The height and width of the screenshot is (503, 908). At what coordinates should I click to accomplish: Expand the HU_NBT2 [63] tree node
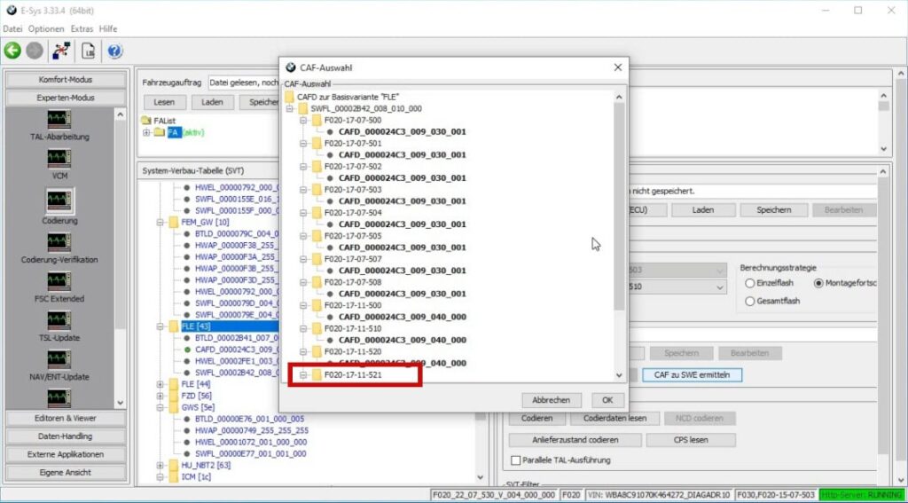click(160, 465)
